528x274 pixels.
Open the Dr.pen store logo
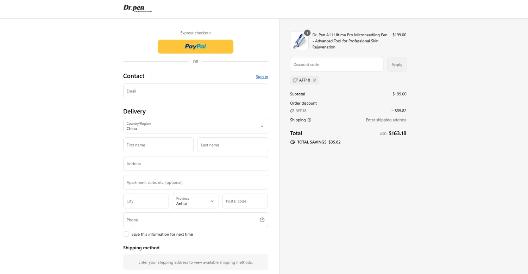(x=138, y=8)
